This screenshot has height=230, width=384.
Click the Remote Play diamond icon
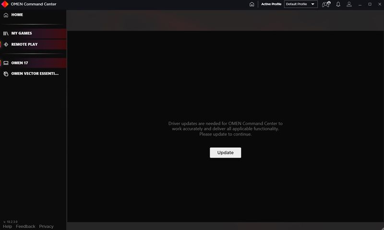(x=6, y=44)
